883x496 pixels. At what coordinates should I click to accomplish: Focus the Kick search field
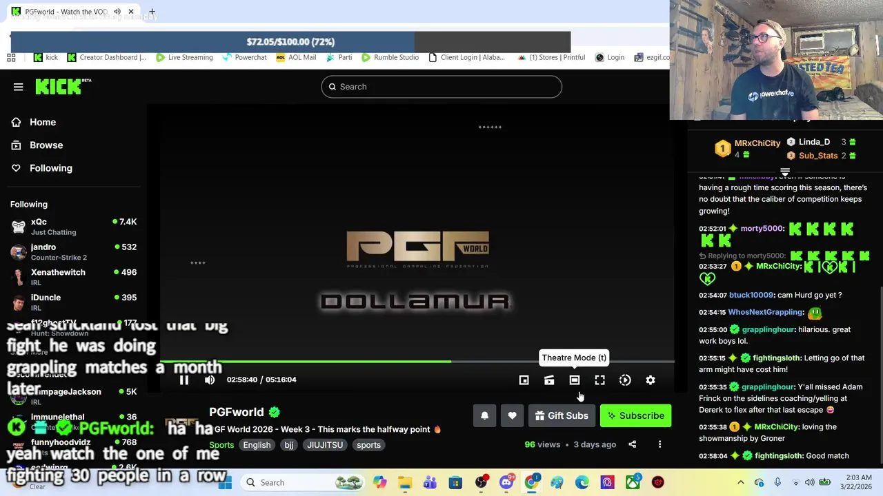tap(441, 87)
